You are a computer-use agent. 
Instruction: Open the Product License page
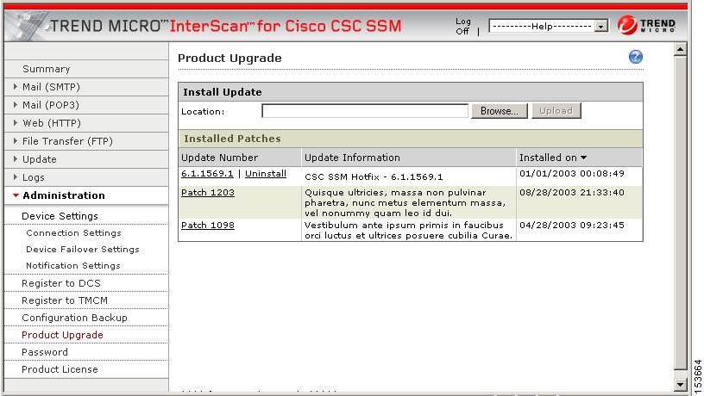60,369
